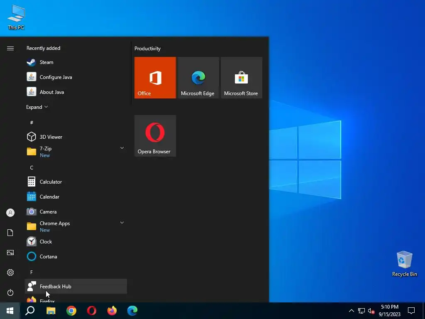425x319 pixels.
Task: Launch Google Chrome from taskbar
Action: [71, 311]
